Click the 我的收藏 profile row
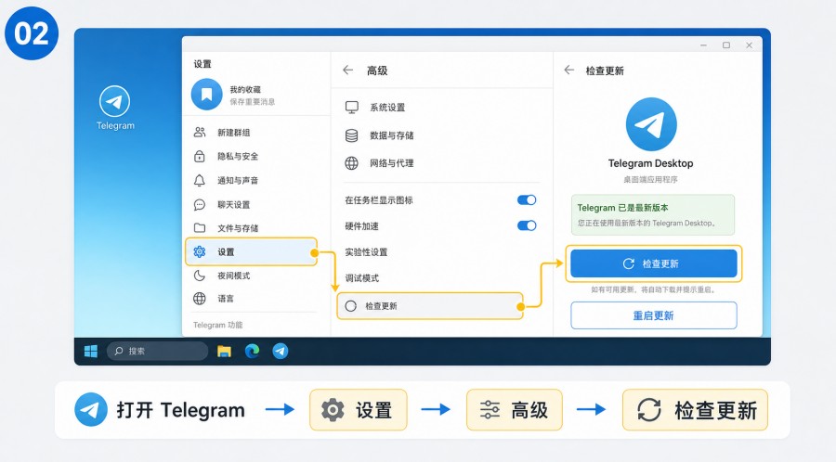The image size is (836, 462). pos(257,95)
